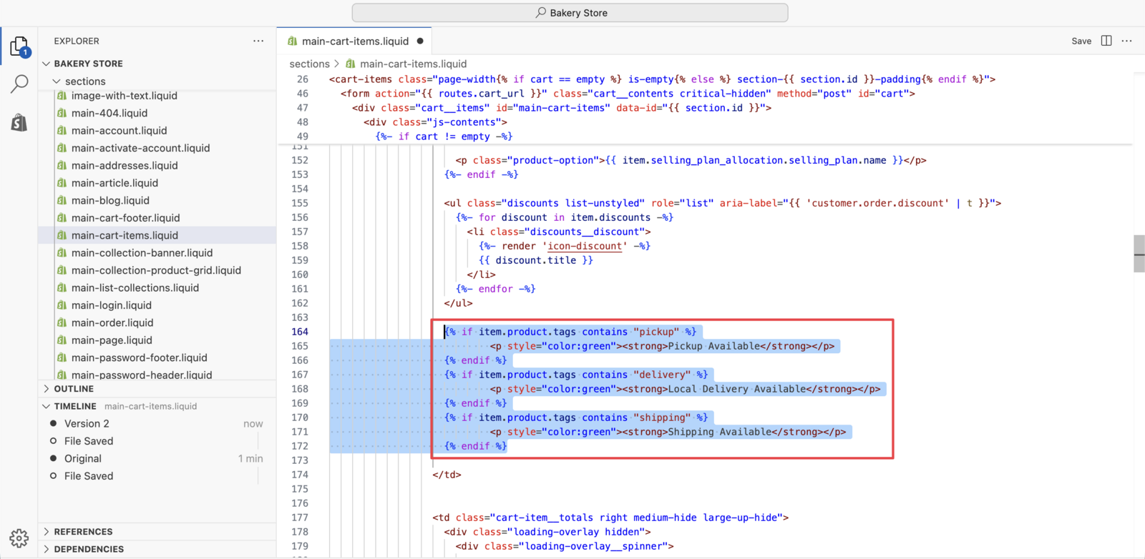Select Version 2 timeline entry

(x=157, y=423)
